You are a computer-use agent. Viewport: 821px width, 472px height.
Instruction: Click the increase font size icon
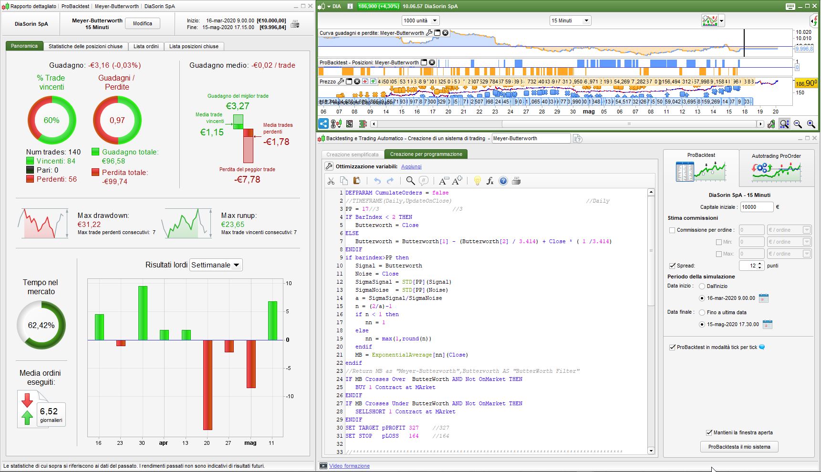coord(457,181)
